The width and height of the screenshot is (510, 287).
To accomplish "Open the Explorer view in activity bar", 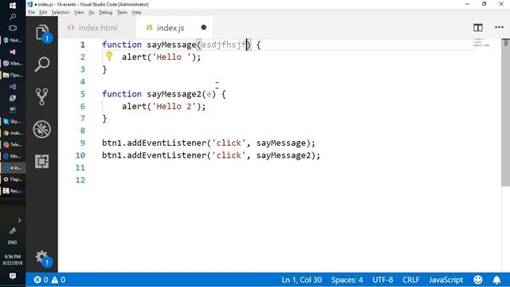I will coord(42,33).
